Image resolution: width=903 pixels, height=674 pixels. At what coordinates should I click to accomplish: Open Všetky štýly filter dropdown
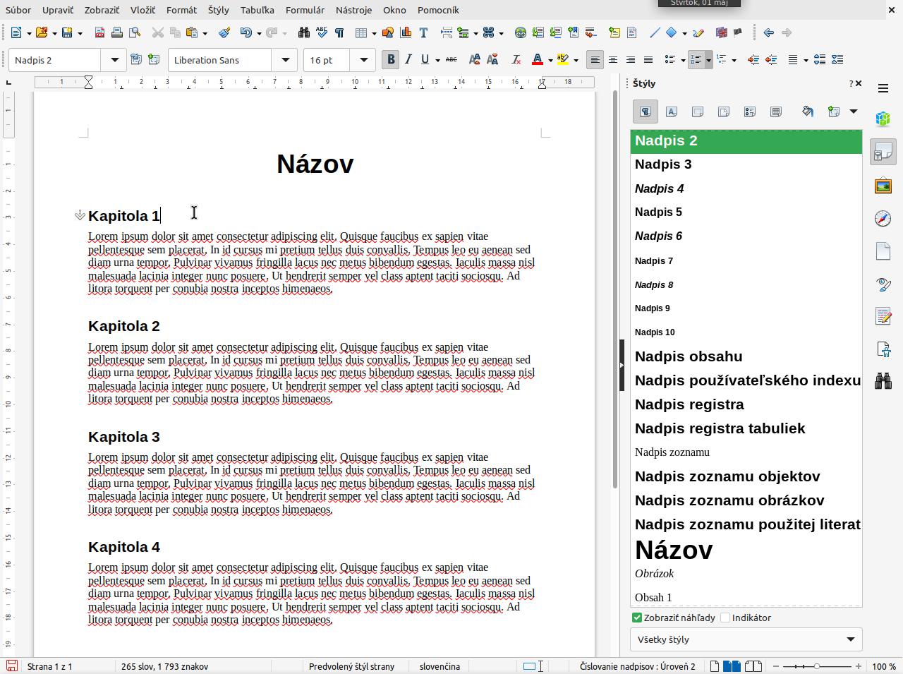[746, 639]
